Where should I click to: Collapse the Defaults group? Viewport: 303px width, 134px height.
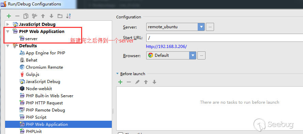8,46
